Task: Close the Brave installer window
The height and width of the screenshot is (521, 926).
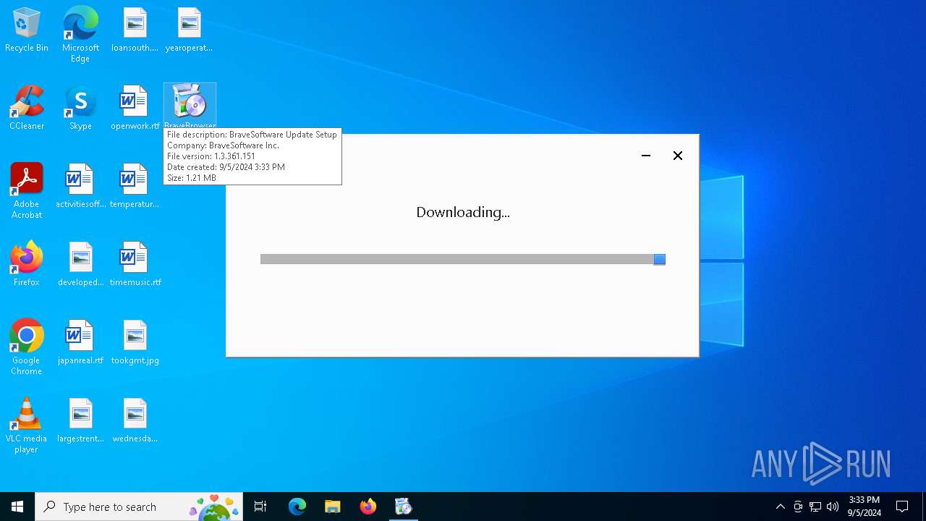Action: [678, 156]
